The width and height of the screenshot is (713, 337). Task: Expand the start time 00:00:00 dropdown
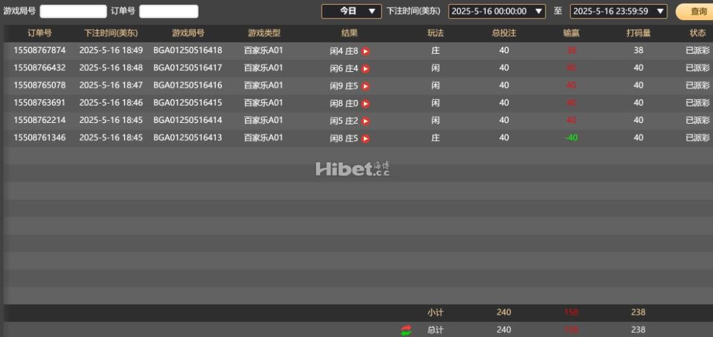(x=497, y=11)
